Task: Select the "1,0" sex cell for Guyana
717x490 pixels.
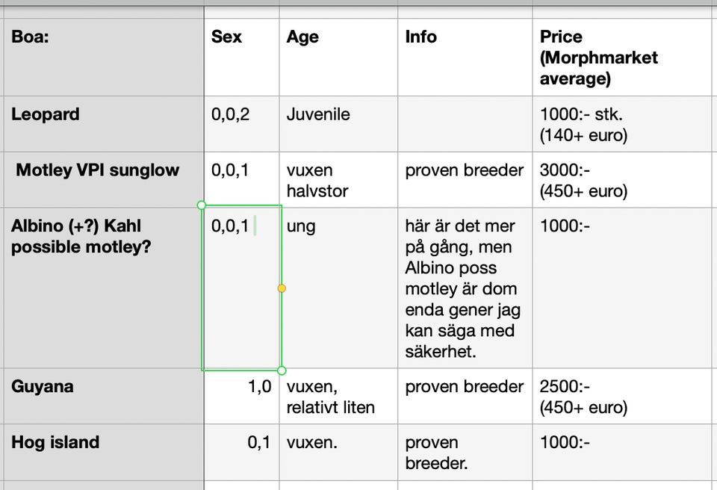Action: click(x=240, y=396)
